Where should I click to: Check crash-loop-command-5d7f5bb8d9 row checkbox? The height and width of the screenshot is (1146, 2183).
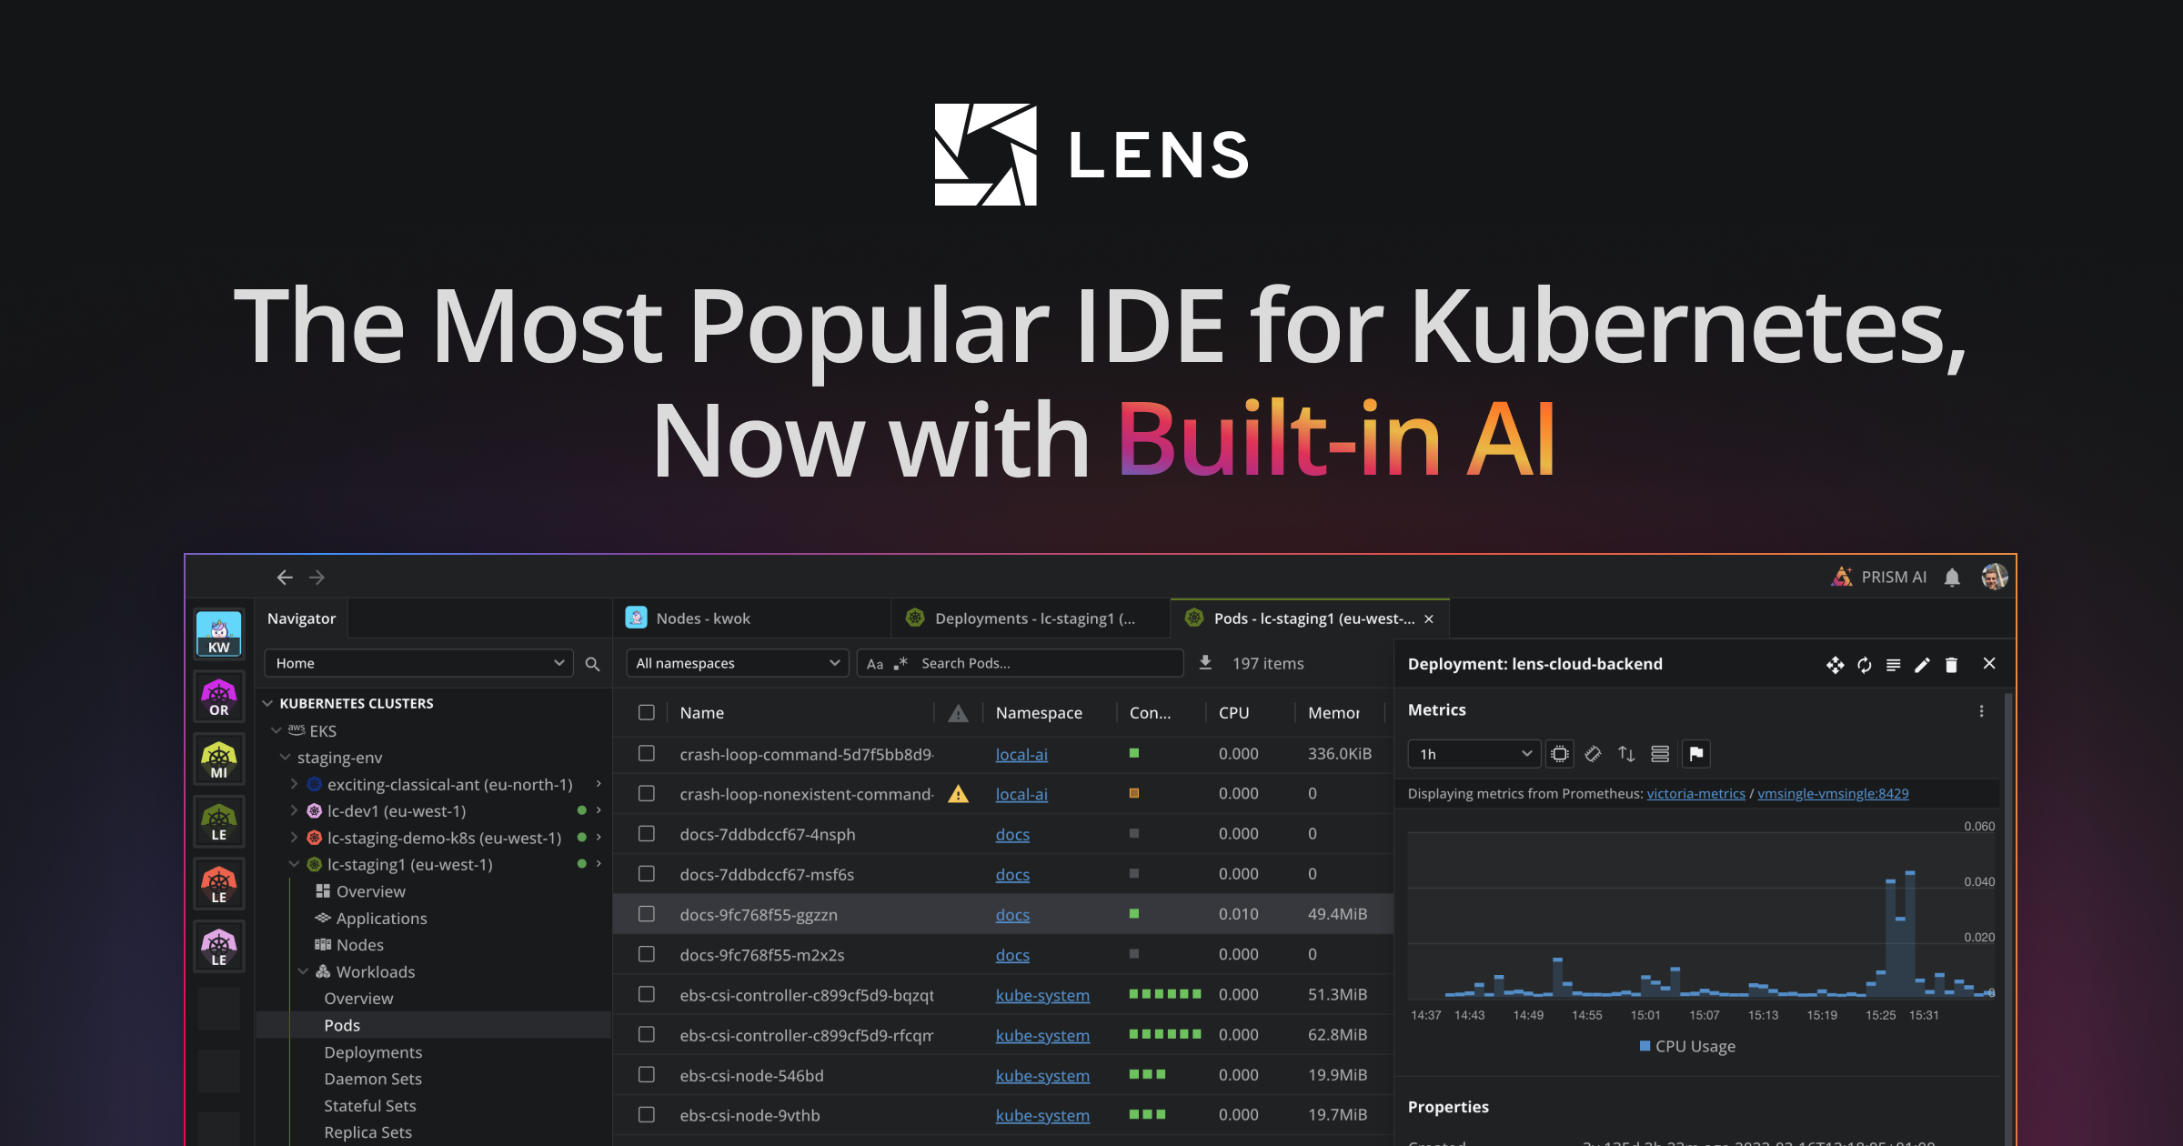point(647,753)
